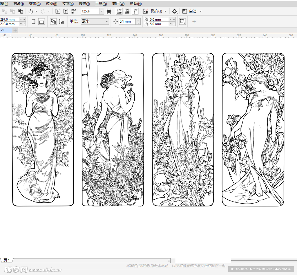The image size is (297, 275).
Task: Click the paste clipboard icon
Action: (21, 11)
